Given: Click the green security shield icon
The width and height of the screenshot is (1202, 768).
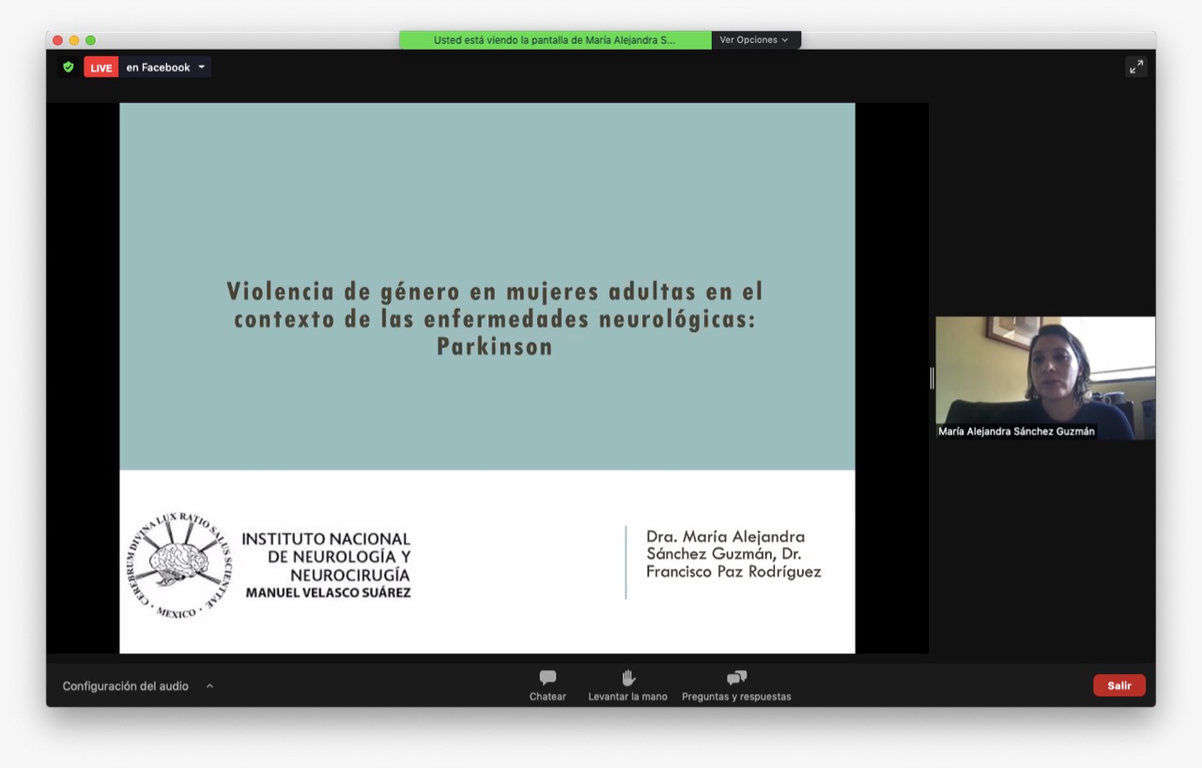Looking at the screenshot, I should 67,67.
